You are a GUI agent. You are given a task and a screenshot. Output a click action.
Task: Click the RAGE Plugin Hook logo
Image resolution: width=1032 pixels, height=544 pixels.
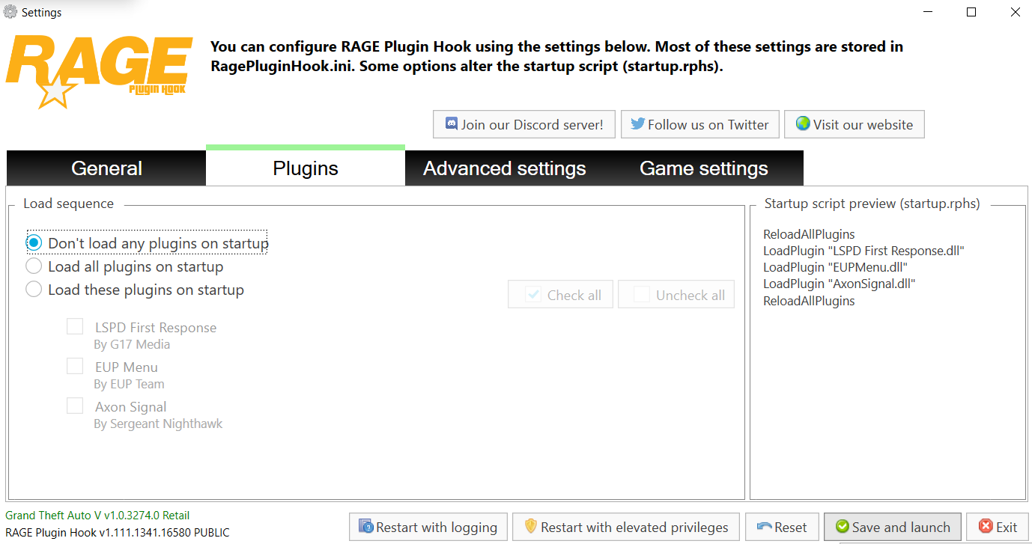[97, 71]
